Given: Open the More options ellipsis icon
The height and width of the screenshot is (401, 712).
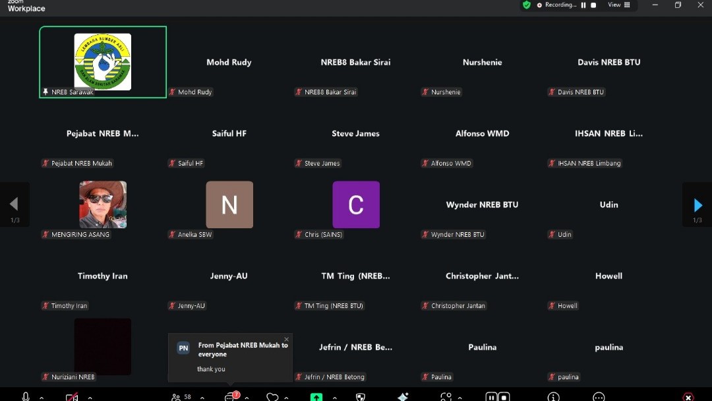Looking at the screenshot, I should (x=599, y=396).
